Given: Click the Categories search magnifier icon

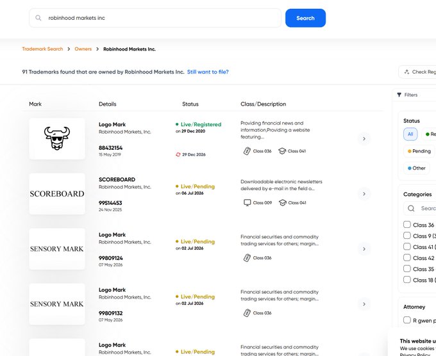Looking at the screenshot, I should click(411, 209).
